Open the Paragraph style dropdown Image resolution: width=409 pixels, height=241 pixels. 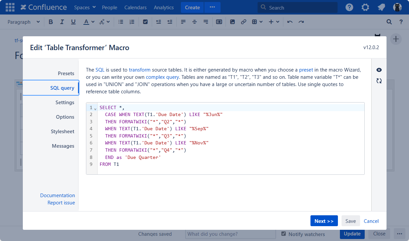[23, 21]
